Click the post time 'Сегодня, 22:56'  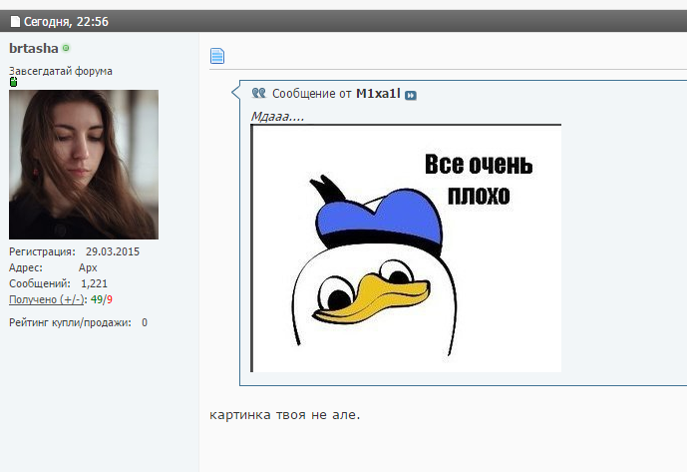pyautogui.click(x=66, y=22)
